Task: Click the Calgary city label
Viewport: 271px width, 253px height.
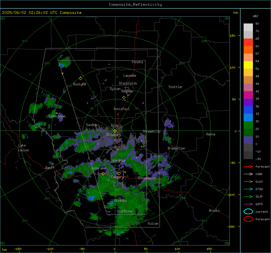Action: (117, 177)
